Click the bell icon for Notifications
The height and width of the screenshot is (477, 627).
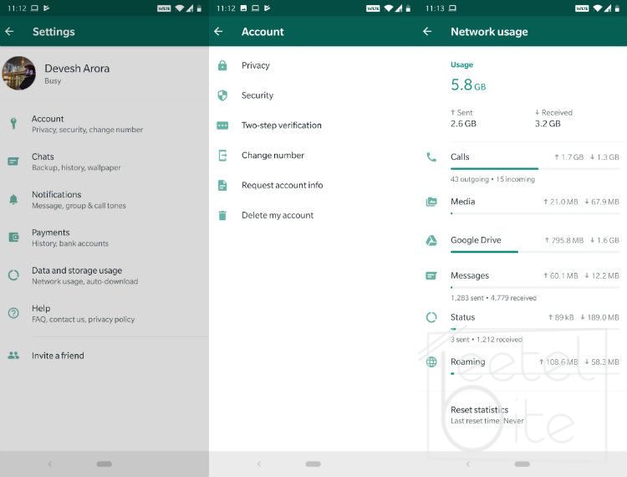[13, 199]
